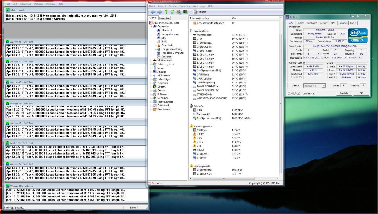
Task: Click the AIDA64 horizontal scrollbar thumb
Action: [x=223, y=178]
